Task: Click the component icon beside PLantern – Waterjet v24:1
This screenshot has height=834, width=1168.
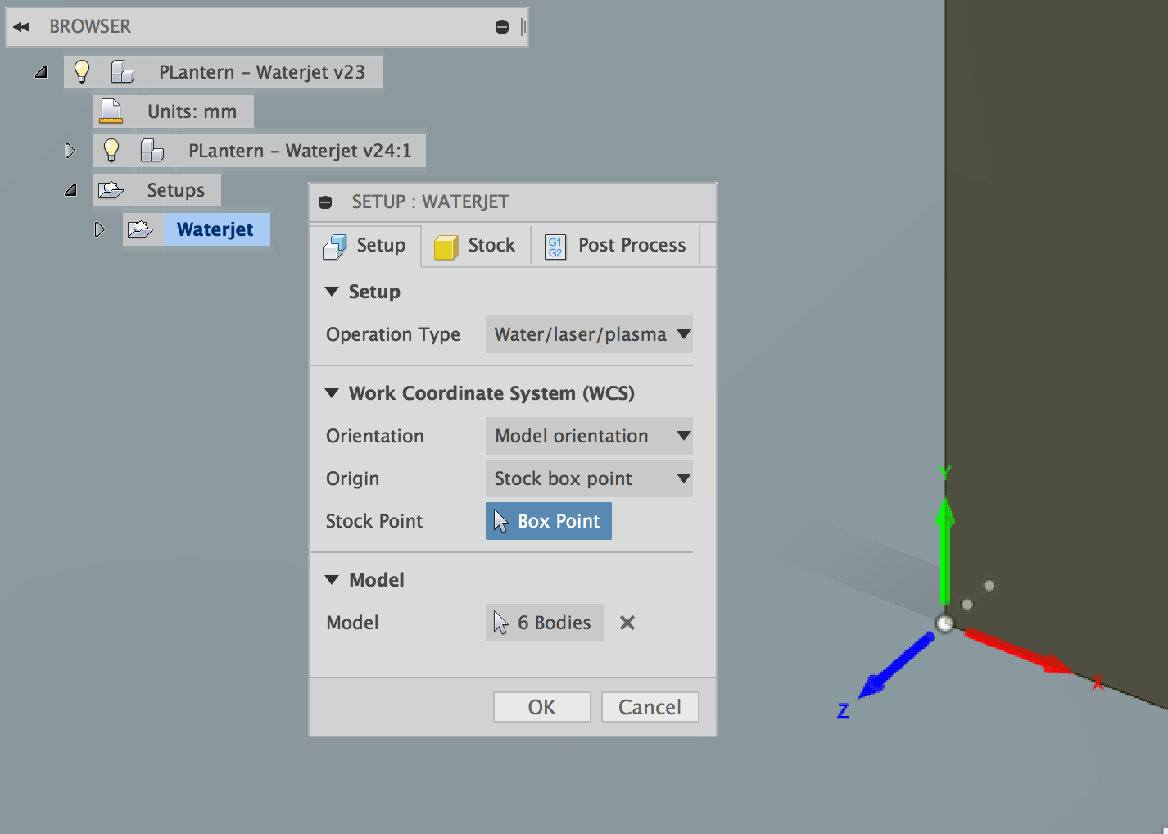Action: tap(152, 151)
